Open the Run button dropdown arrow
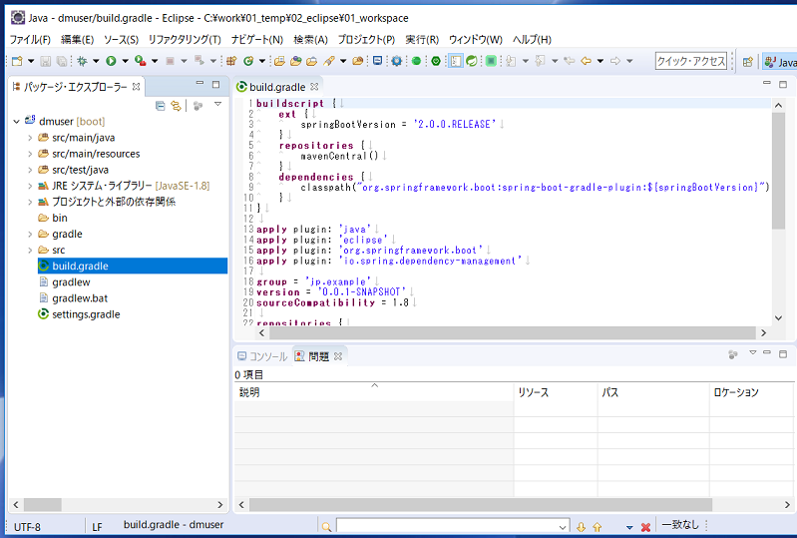This screenshot has height=538, width=797. (x=125, y=61)
